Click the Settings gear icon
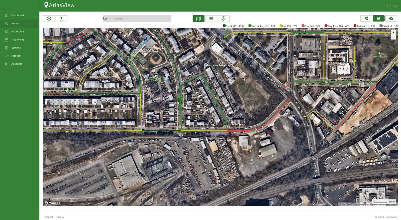The width and height of the screenshot is (401, 220). (x=7, y=48)
